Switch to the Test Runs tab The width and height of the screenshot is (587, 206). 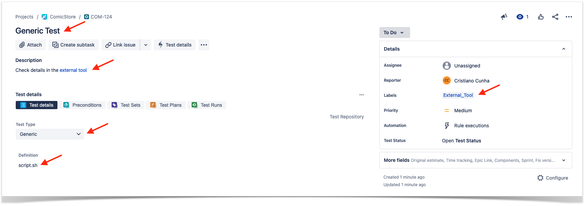207,105
